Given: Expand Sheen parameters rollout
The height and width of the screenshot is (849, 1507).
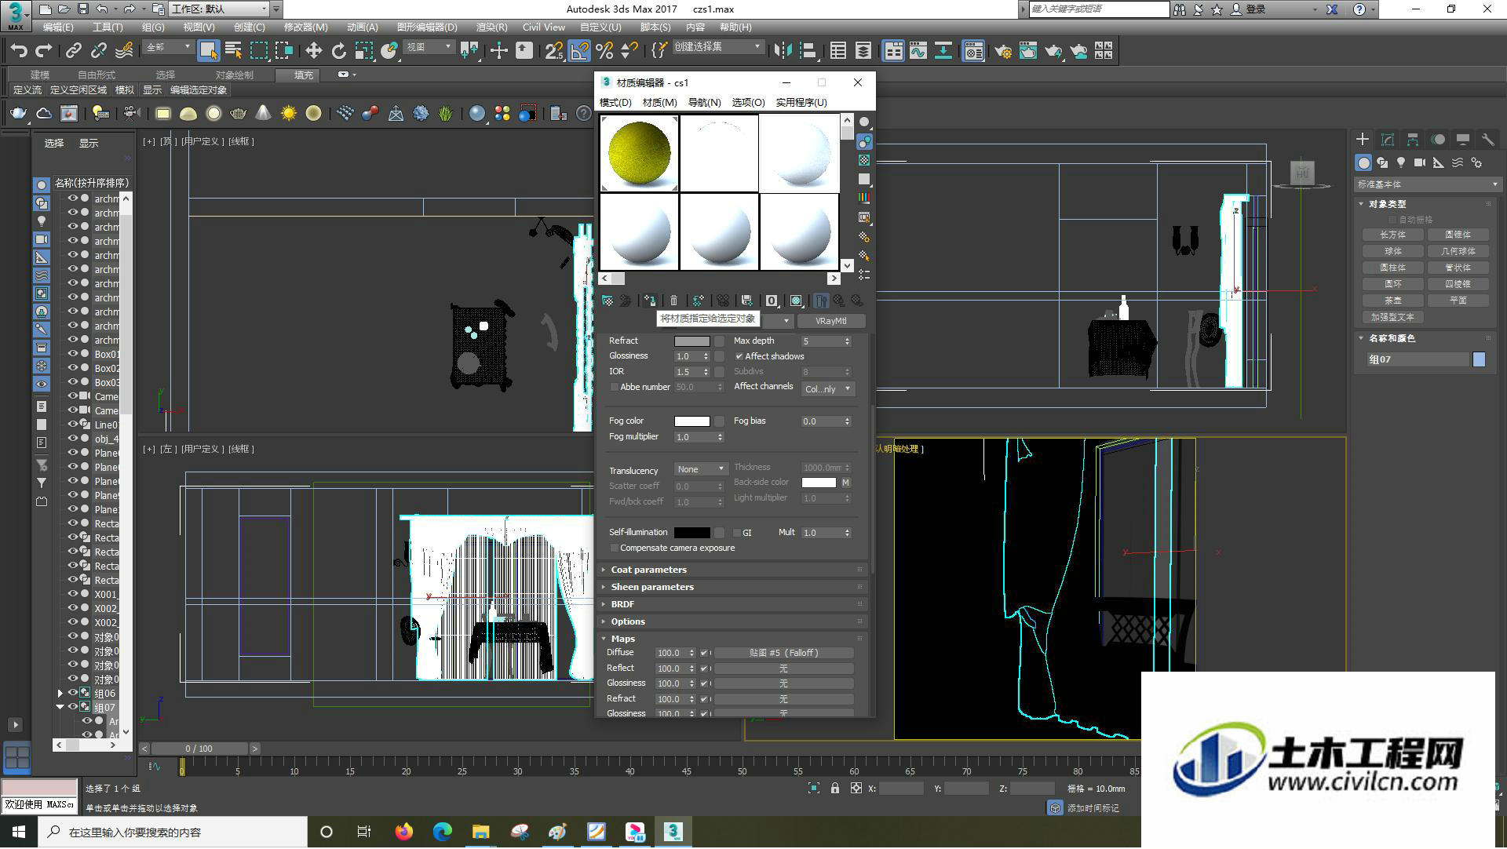Looking at the screenshot, I should [x=732, y=587].
